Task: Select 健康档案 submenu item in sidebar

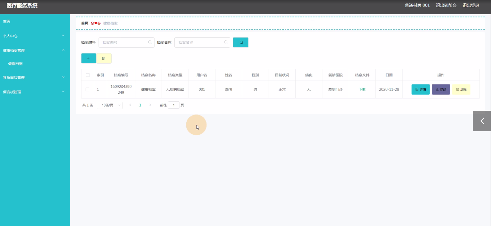Action: click(x=16, y=64)
